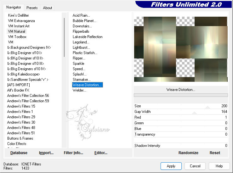Select Color Effects category
Screen dimensions: 233x173
click(17, 144)
